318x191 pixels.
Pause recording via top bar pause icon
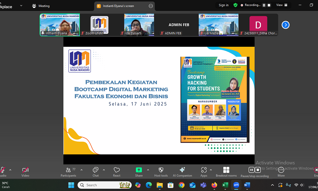point(264,5)
